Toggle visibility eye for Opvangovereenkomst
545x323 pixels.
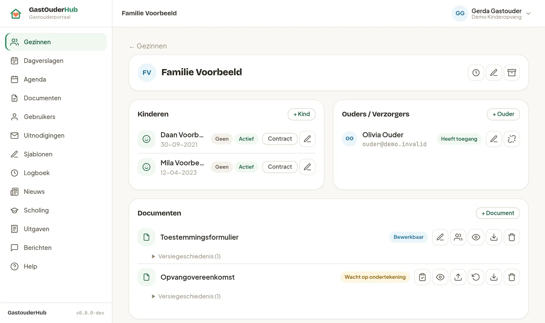(x=440, y=277)
